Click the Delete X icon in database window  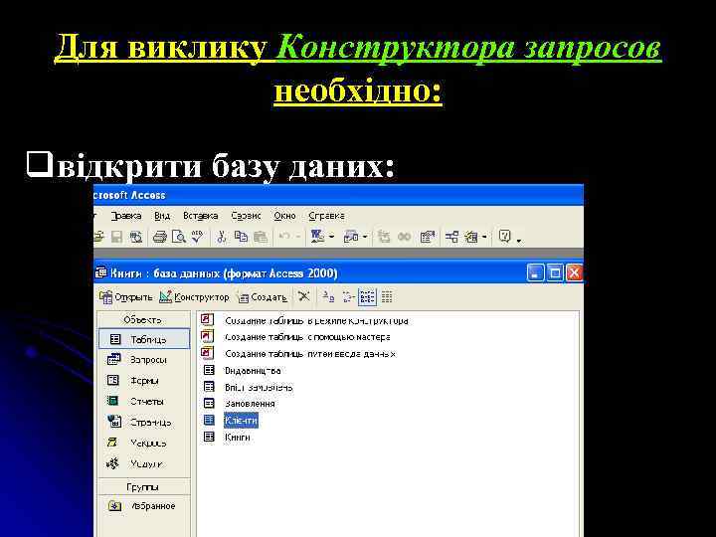[303, 296]
